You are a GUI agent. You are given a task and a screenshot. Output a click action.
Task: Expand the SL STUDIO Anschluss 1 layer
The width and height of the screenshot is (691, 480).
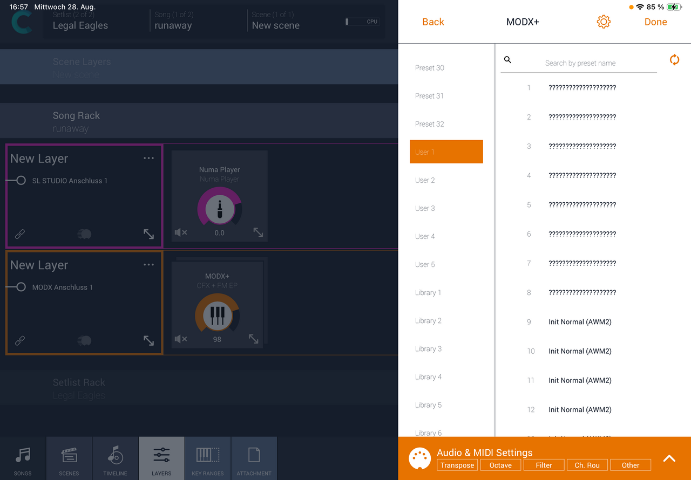[148, 234]
